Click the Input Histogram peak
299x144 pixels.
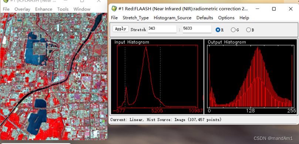[146, 47]
